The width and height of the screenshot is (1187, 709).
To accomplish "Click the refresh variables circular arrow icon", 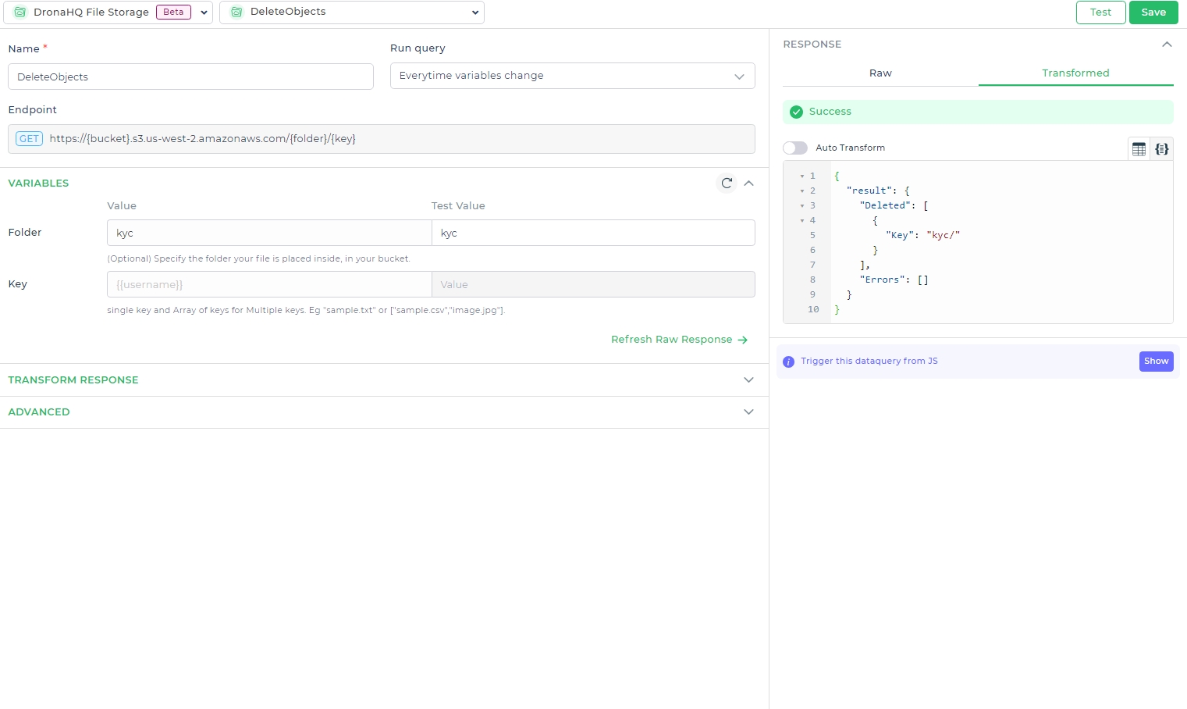I will tap(727, 183).
